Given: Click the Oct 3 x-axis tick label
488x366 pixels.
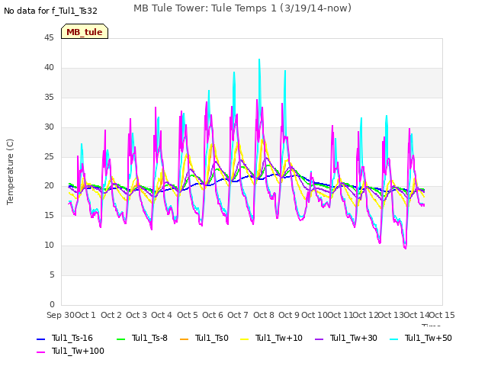Looking at the screenshot, I should click(x=136, y=315).
